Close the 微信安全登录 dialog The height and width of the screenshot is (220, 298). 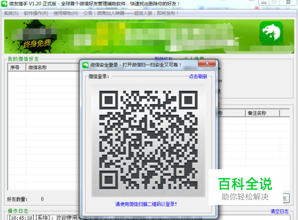click(x=207, y=63)
